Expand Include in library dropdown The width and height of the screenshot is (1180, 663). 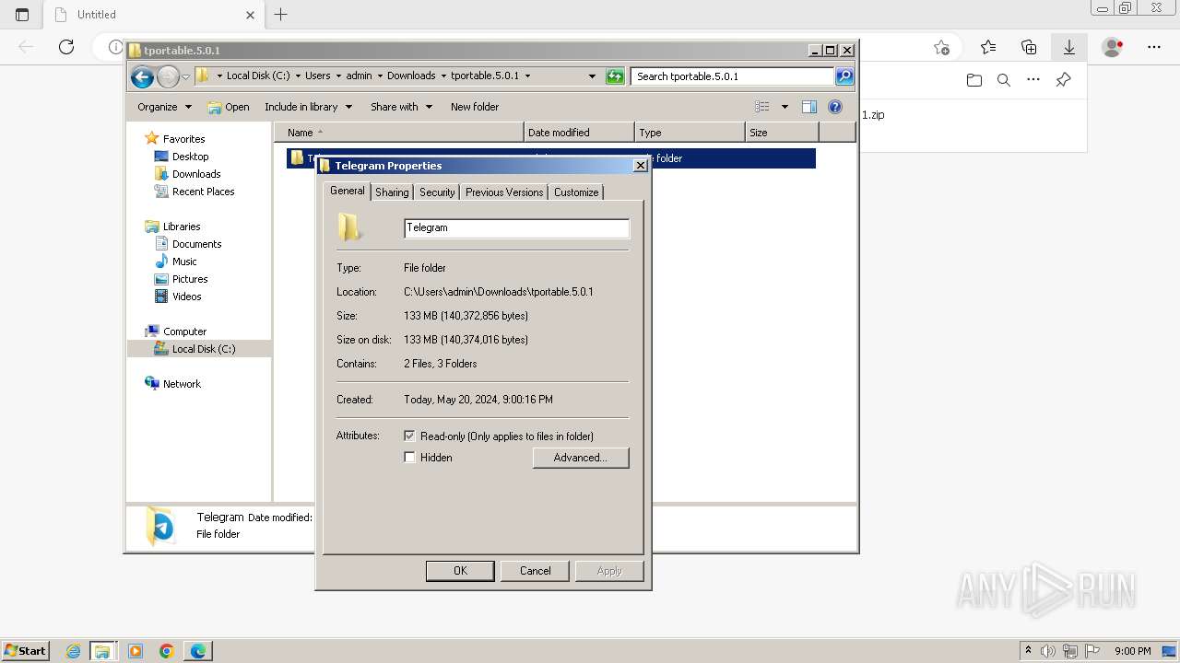point(308,107)
